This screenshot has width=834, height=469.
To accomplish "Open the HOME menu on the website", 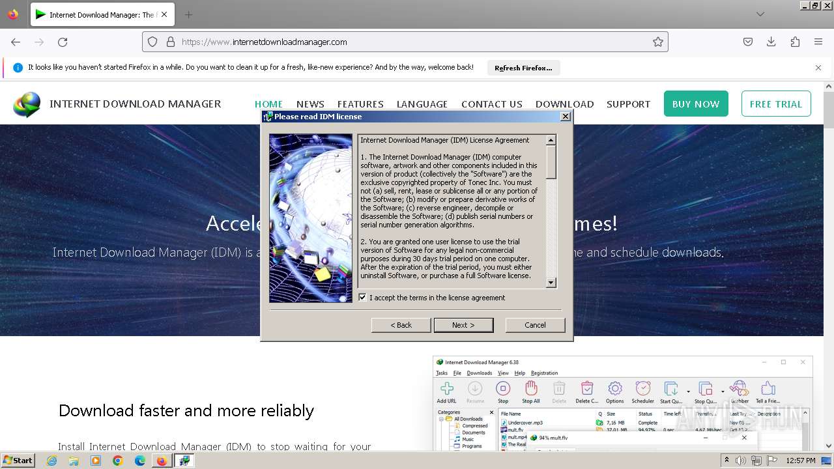I will click(x=268, y=104).
